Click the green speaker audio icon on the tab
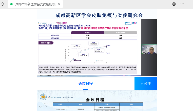This screenshot has width=193, height=111. (11, 4)
